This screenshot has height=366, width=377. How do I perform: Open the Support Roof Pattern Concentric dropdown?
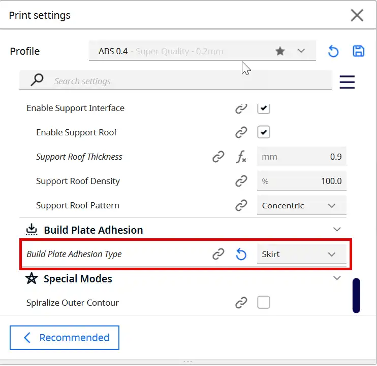301,205
